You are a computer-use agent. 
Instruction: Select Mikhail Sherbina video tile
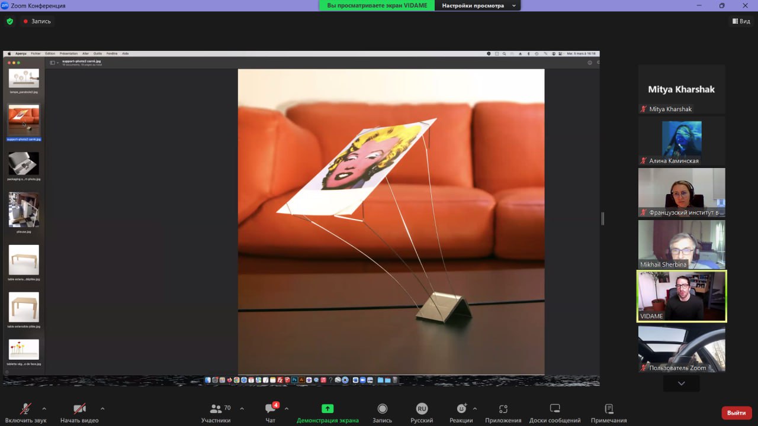[682, 244]
